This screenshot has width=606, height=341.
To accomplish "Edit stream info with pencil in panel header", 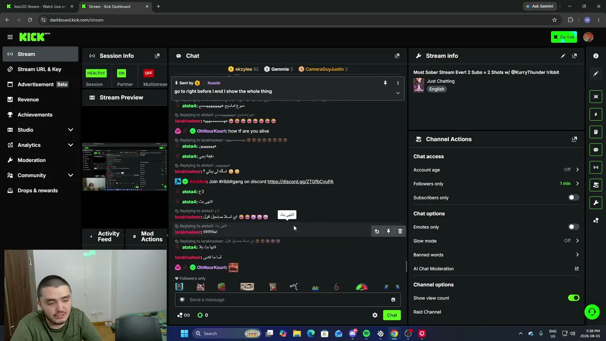I will (x=563, y=56).
